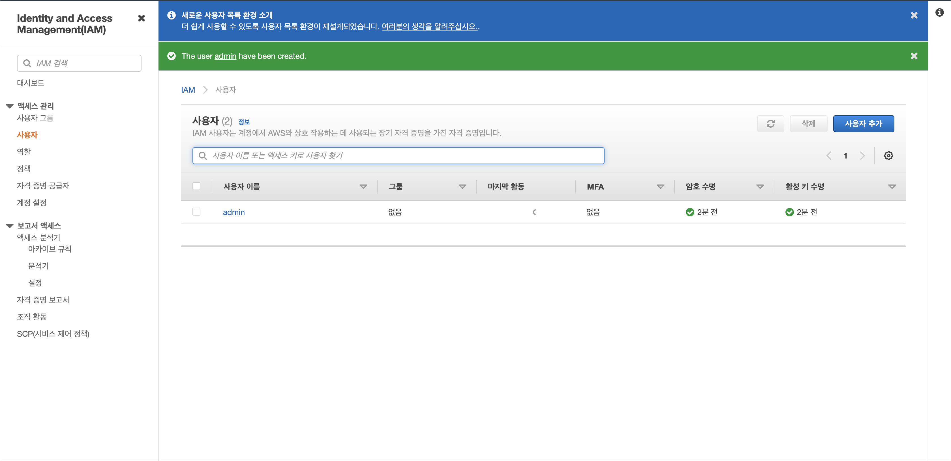The height and width of the screenshot is (461, 951).
Task: Open 사용자 그룹 in the sidebar
Action: [x=35, y=118]
